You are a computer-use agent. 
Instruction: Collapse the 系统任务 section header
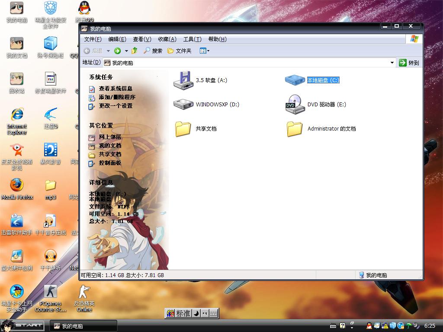[x=101, y=77]
